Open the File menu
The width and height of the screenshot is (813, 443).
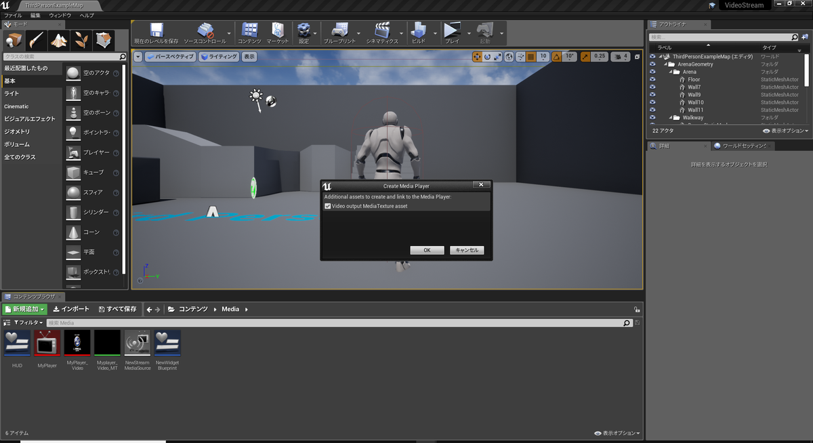[x=13, y=15]
